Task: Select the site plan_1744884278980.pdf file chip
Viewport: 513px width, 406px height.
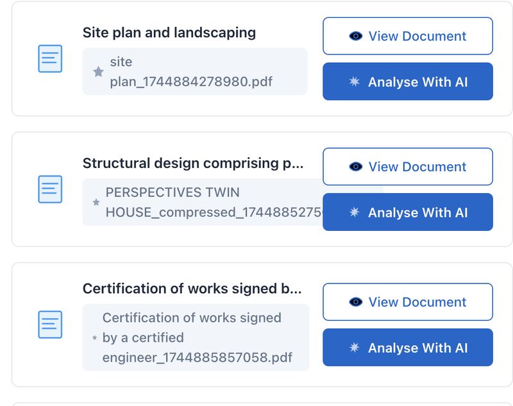Action: 195,72
